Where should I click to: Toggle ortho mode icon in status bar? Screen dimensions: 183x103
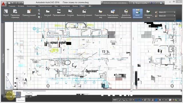(127, 100)
